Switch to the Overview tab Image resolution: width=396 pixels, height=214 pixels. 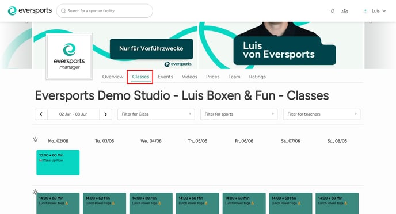[x=113, y=77]
